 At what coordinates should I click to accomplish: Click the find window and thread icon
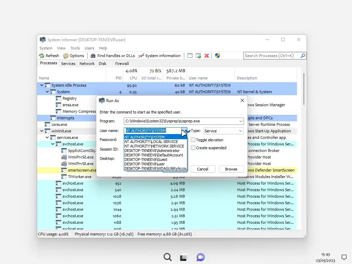pos(198,56)
